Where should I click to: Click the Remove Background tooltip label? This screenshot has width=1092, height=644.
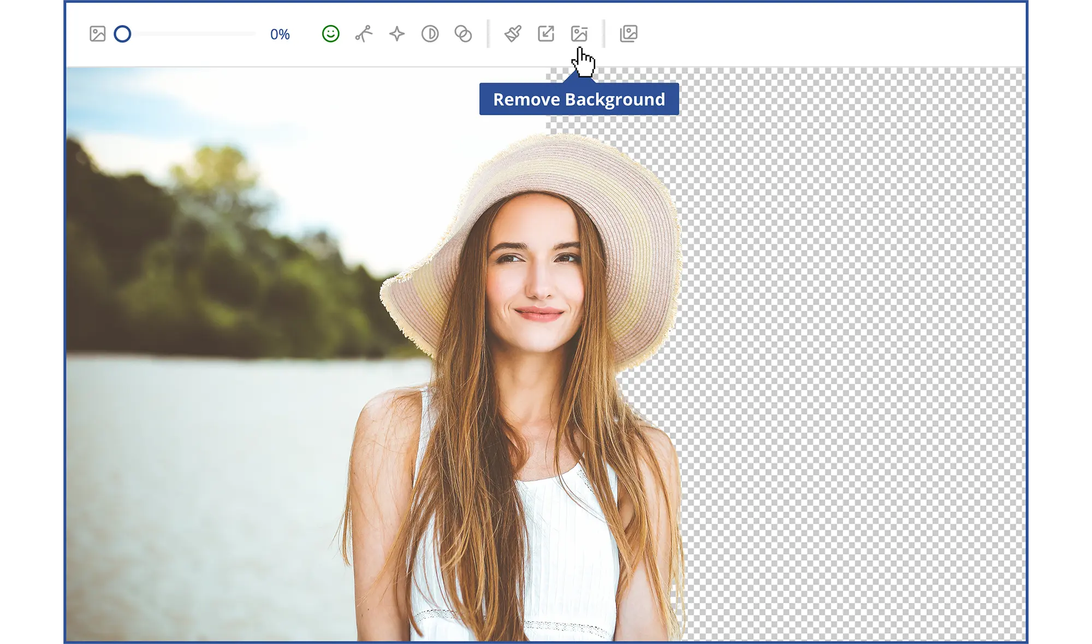click(579, 99)
